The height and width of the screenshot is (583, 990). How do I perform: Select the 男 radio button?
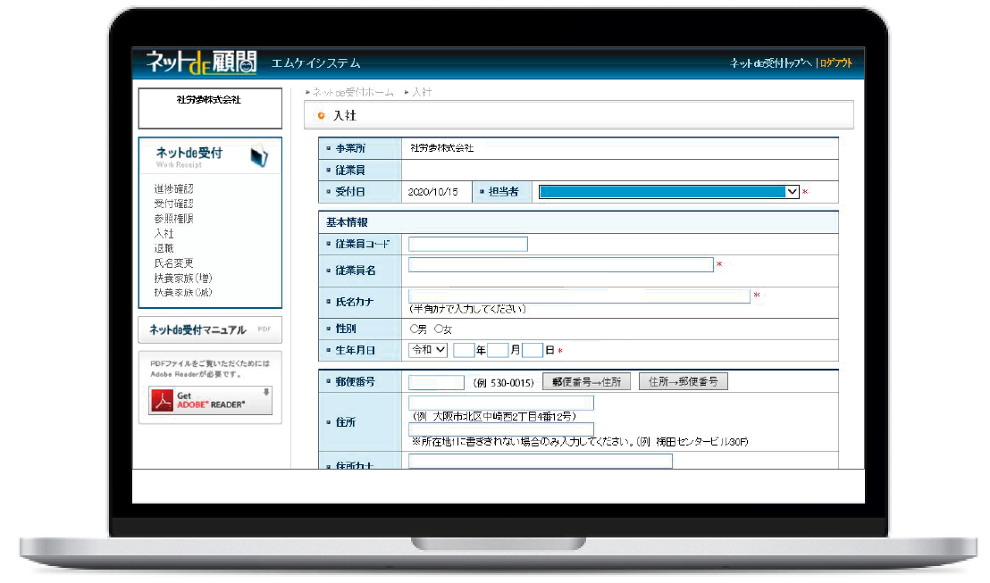pos(415,329)
